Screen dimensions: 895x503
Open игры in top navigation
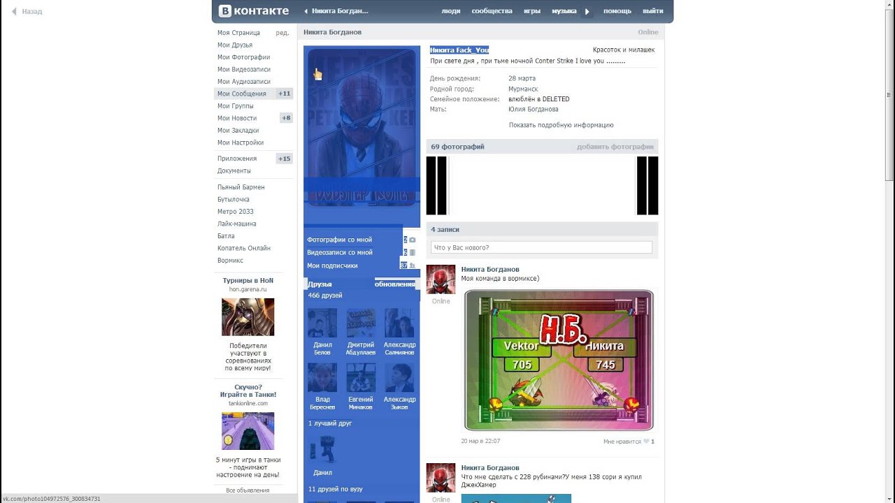pyautogui.click(x=532, y=11)
